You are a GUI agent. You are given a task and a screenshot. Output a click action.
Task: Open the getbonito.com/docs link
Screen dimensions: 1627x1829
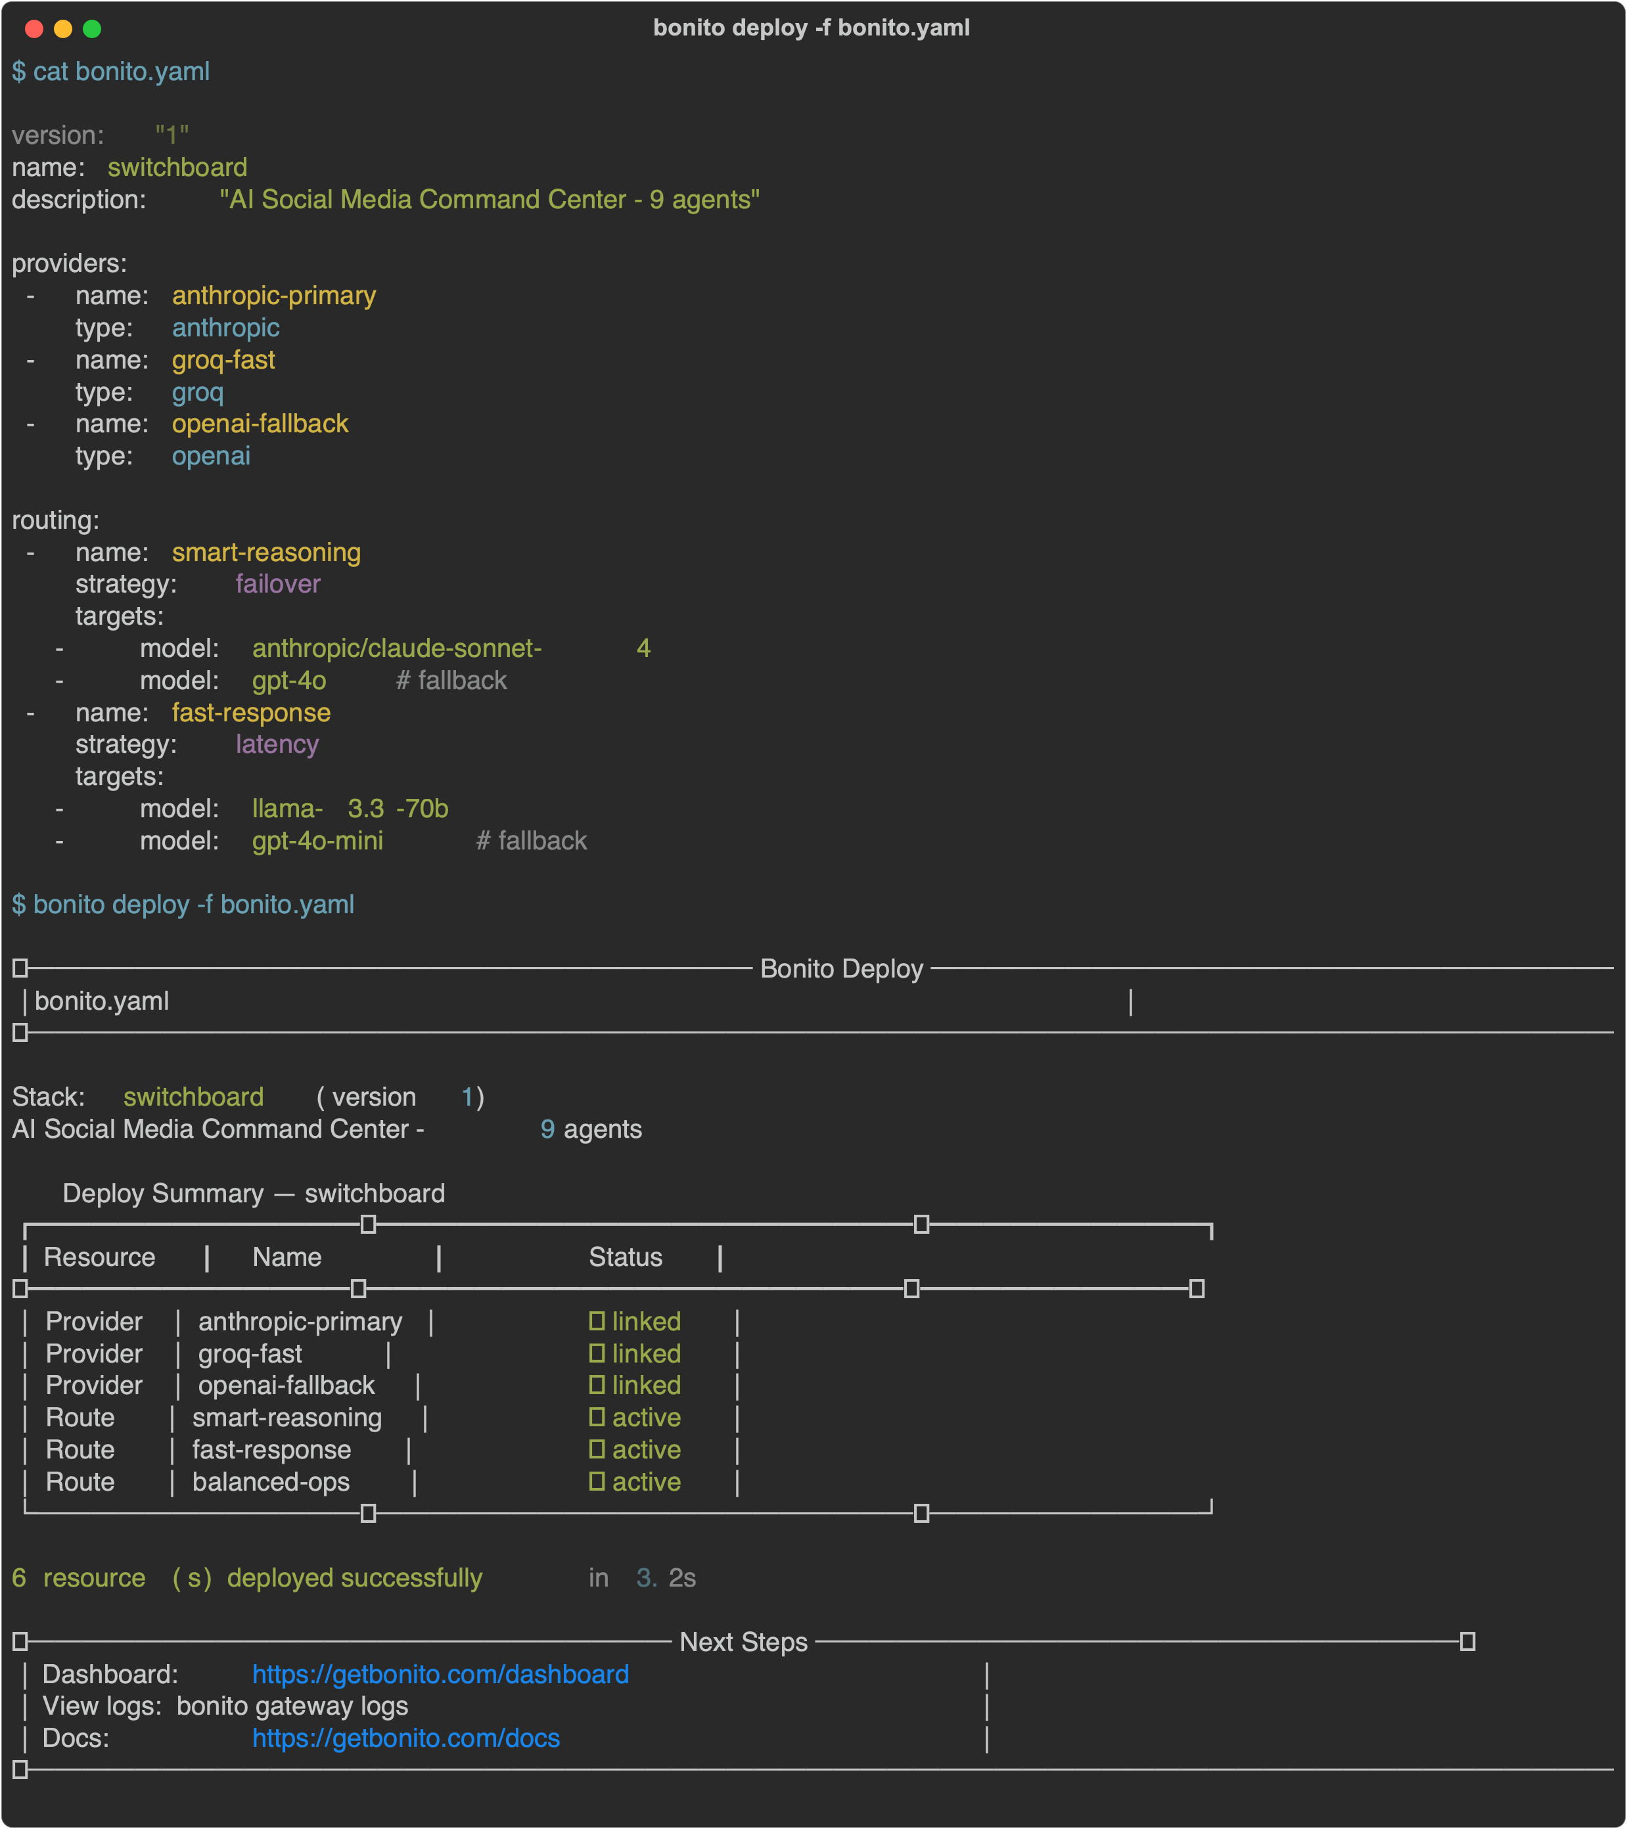pos(406,1738)
